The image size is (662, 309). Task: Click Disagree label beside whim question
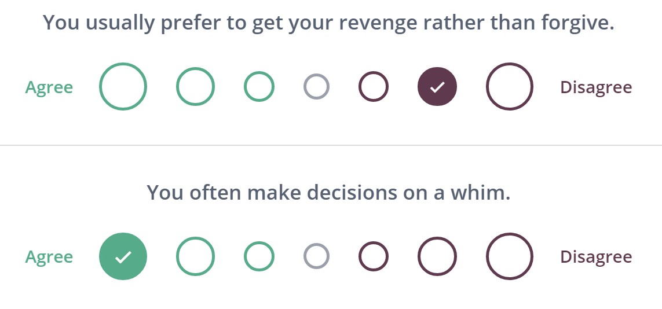596,257
